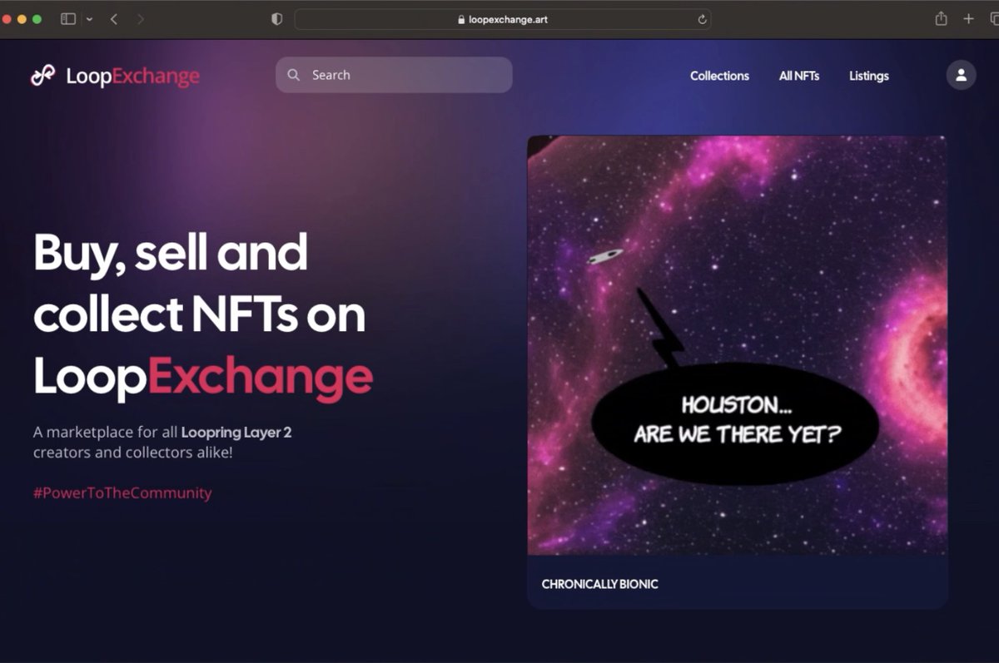The image size is (999, 663).
Task: Open the privacy shield report icon
Action: click(x=277, y=19)
